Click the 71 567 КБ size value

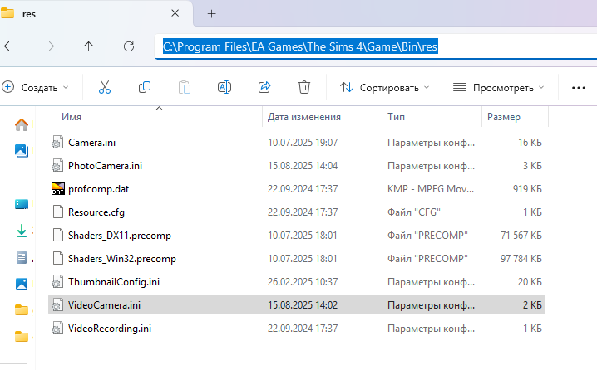point(521,235)
